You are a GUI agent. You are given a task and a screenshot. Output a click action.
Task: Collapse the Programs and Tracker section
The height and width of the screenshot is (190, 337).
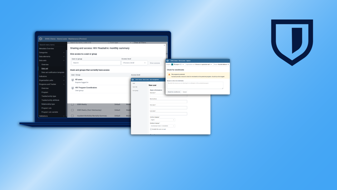point(64,84)
